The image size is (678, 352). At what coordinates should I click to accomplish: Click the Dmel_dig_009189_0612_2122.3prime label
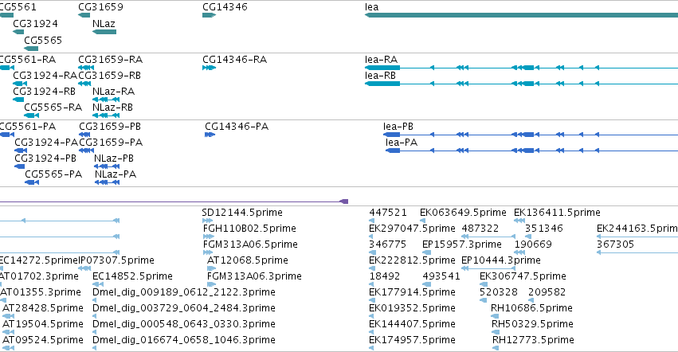(184, 292)
